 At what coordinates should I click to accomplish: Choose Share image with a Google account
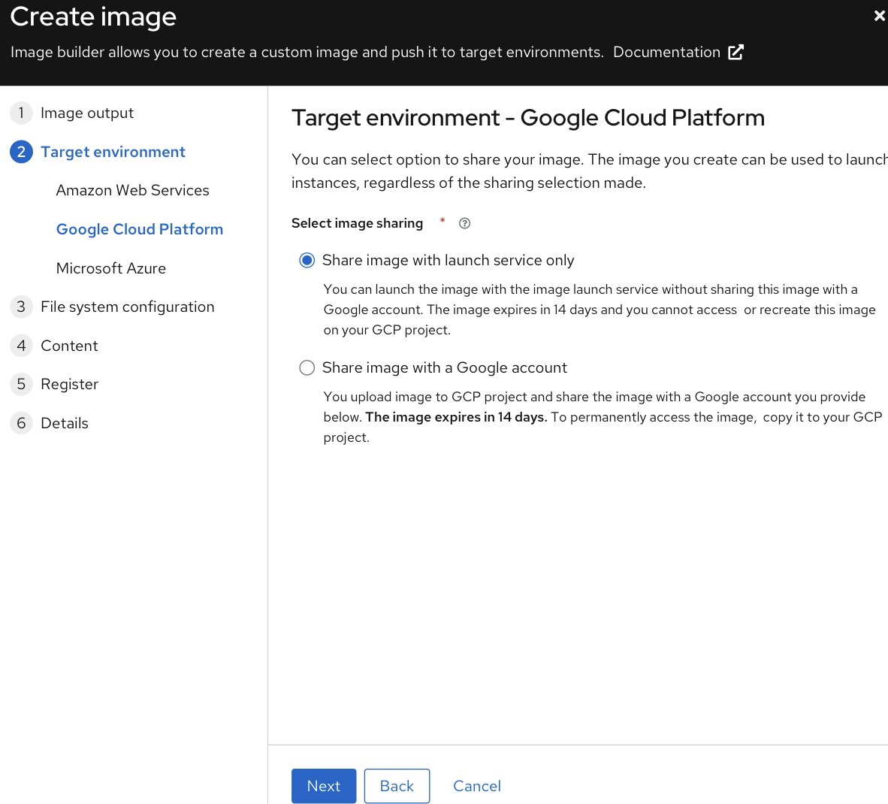(x=307, y=367)
